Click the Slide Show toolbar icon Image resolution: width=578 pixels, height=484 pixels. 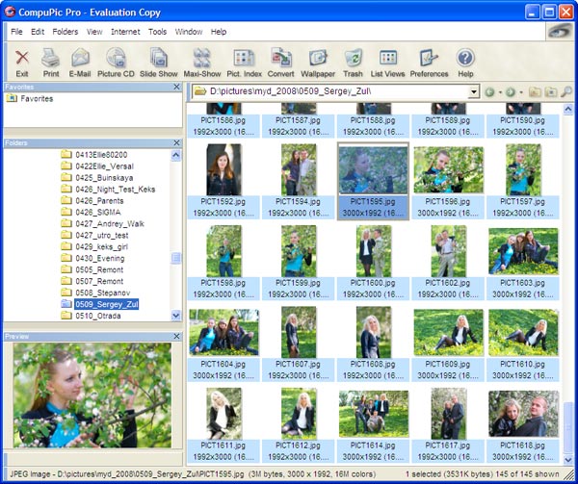point(158,63)
